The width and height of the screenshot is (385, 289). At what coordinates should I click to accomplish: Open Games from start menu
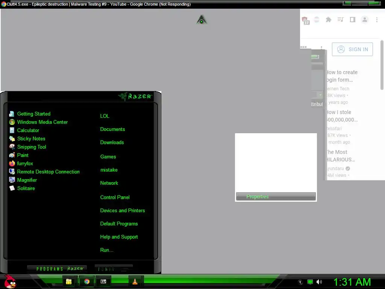(x=108, y=157)
